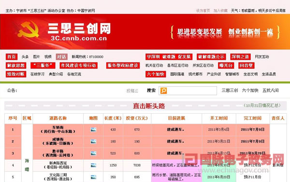Open map icon for 车桥街 row
Screen dimensions: 290x182
click(93, 130)
